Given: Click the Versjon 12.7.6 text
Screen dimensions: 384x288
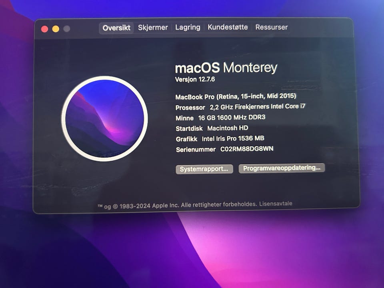Looking at the screenshot, I should click(195, 79).
